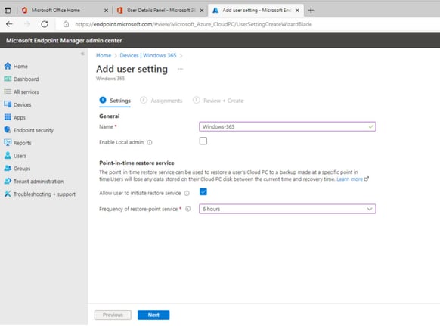Click the browser address bar URL
This screenshot has width=440, height=326.
click(194, 24)
